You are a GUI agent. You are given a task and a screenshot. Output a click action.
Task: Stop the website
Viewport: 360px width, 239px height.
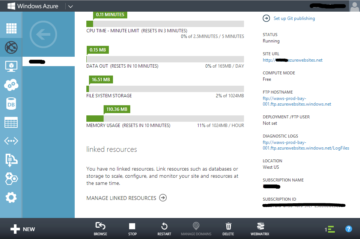tap(132, 229)
